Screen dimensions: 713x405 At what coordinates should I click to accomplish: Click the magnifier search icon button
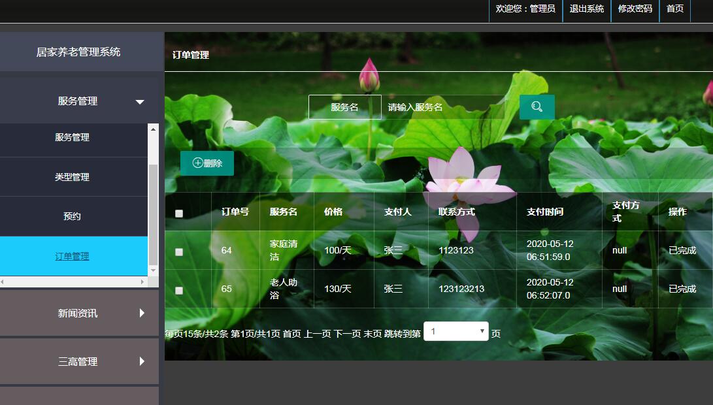point(537,107)
